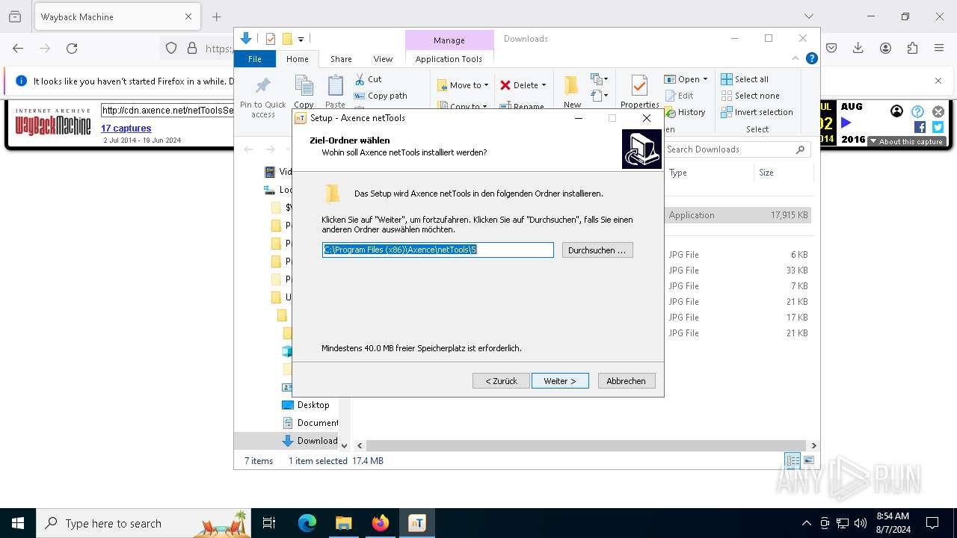Open the Move to dropdown
The height and width of the screenshot is (538, 957).
pos(463,85)
